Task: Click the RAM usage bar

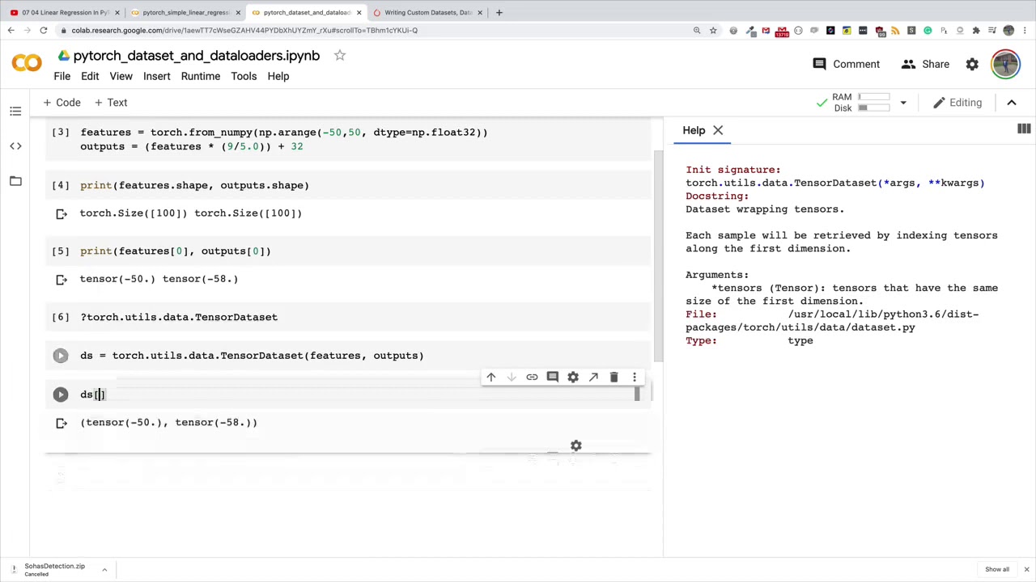Action: (874, 97)
